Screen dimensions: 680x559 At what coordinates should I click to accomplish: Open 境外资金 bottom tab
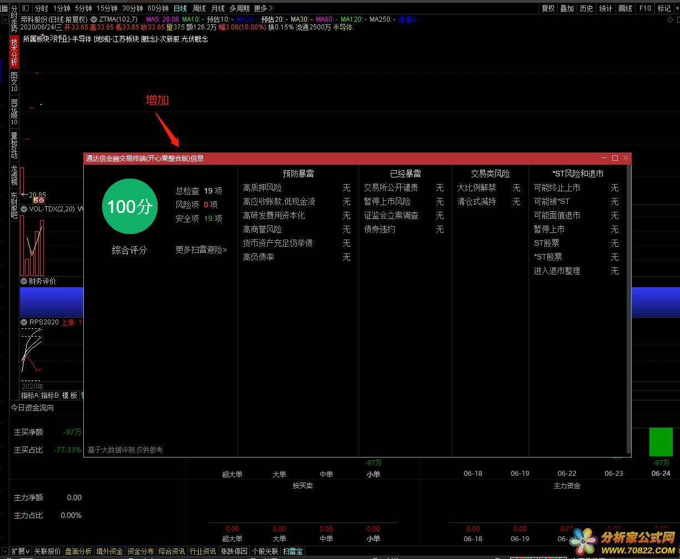[109, 551]
